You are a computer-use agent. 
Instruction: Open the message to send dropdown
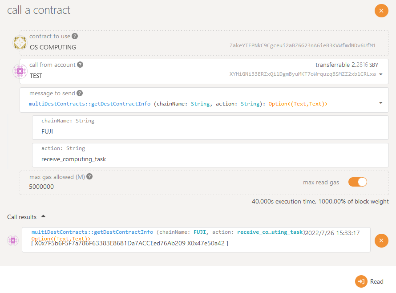(380, 102)
